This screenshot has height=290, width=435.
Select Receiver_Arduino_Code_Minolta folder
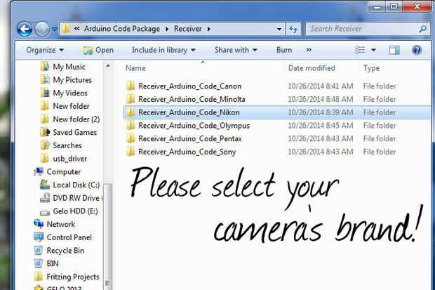pyautogui.click(x=192, y=100)
